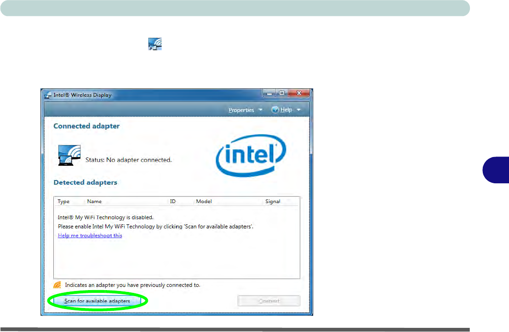Click the Intel logo
Screen dimensions: 509x332
[251, 156]
